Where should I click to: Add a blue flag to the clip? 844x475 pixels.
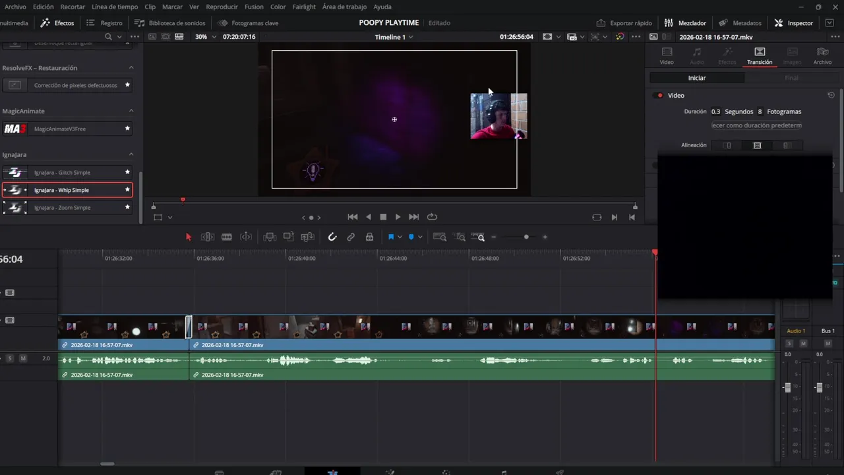[x=391, y=237]
